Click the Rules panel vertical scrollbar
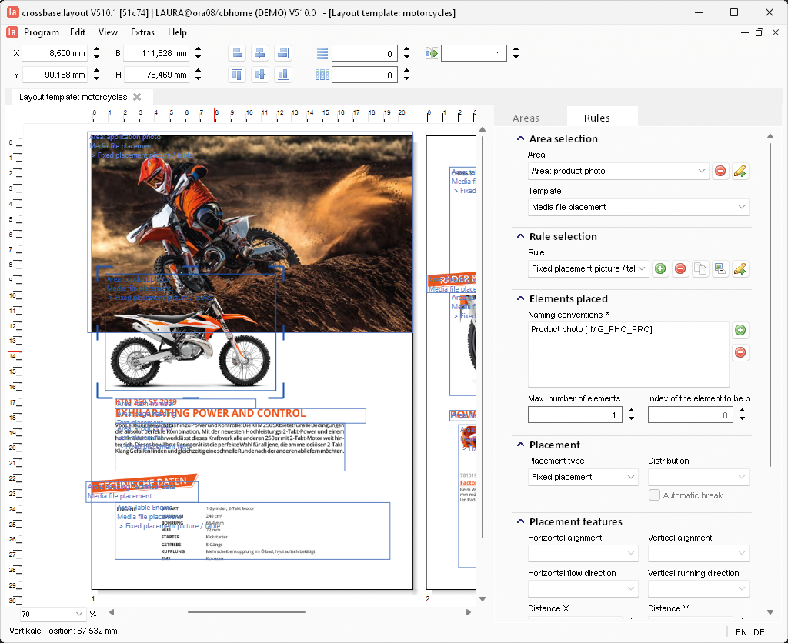This screenshot has width=788, height=643. click(x=770, y=305)
